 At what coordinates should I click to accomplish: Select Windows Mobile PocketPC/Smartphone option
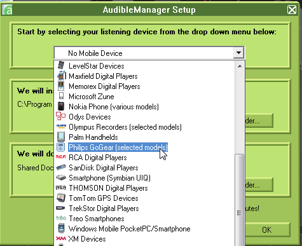(x=130, y=229)
